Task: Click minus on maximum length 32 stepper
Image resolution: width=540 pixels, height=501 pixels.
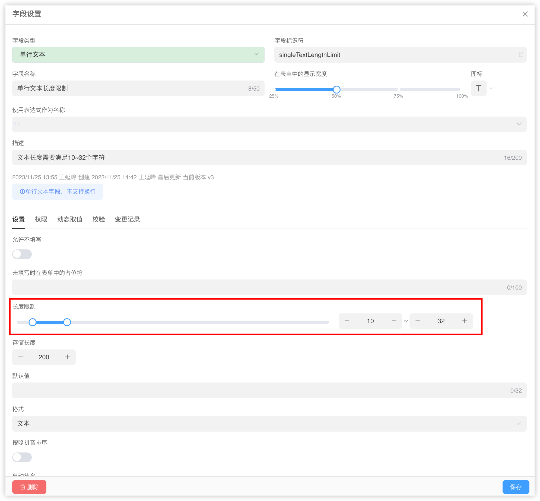Action: [418, 321]
